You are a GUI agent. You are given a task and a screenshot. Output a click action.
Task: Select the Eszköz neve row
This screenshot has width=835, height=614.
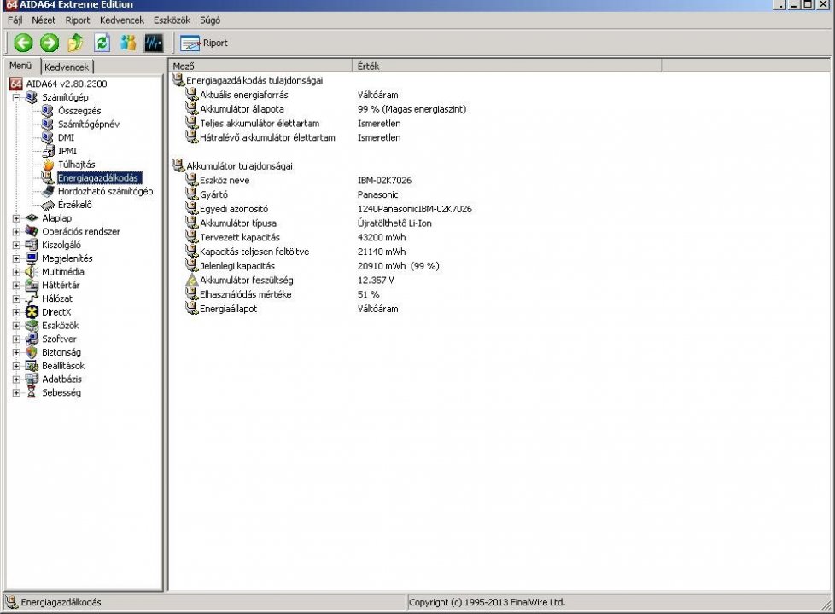pyautogui.click(x=225, y=181)
